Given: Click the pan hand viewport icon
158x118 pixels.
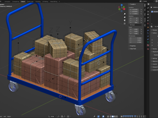Looking at the screenshot, I should 125,17.
